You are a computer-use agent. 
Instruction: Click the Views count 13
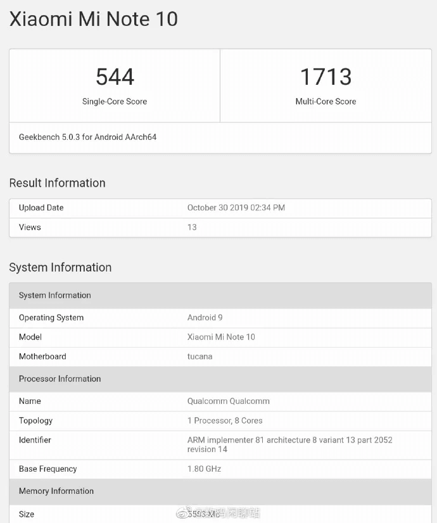192,227
